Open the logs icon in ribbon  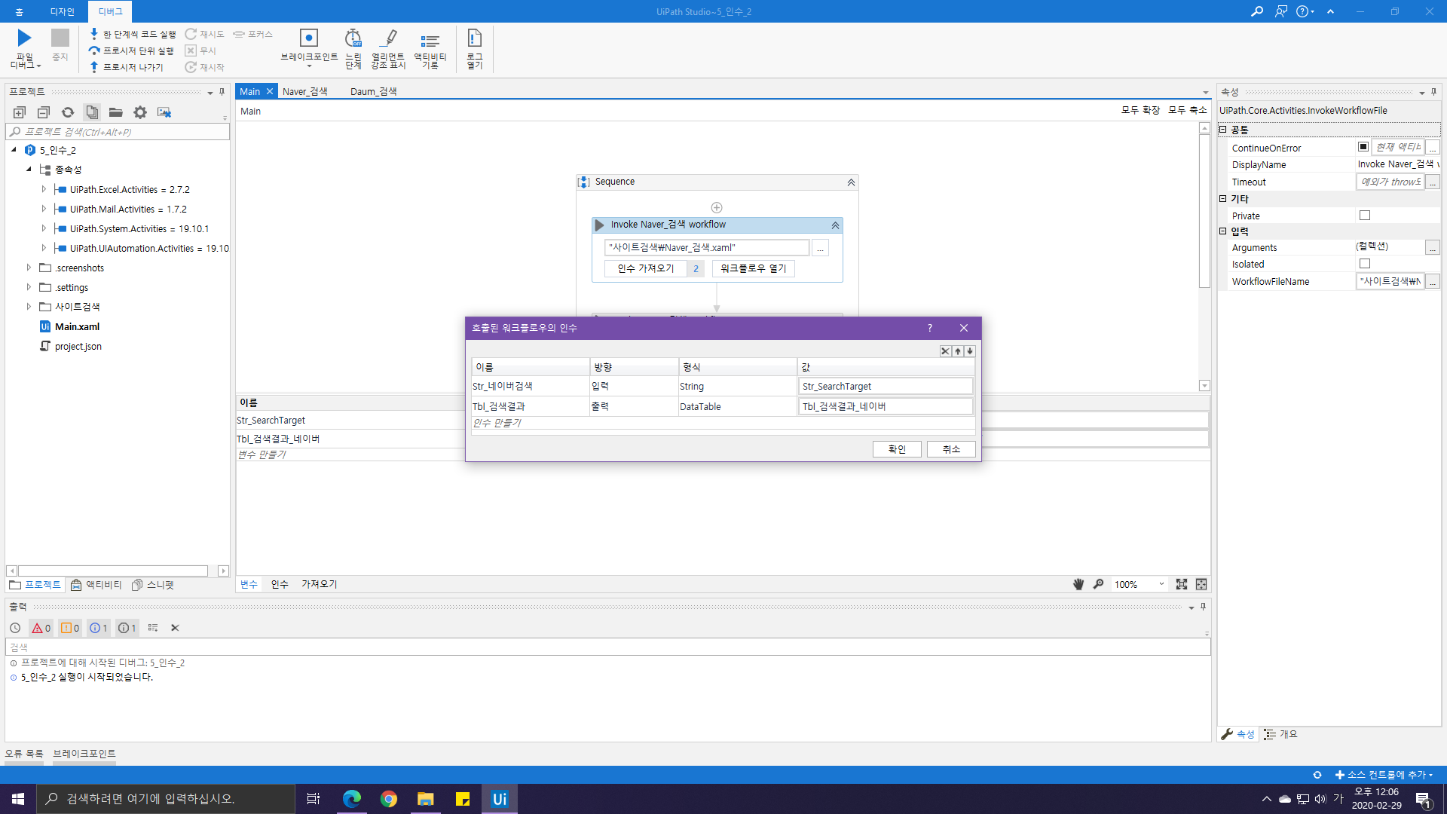coord(474,38)
